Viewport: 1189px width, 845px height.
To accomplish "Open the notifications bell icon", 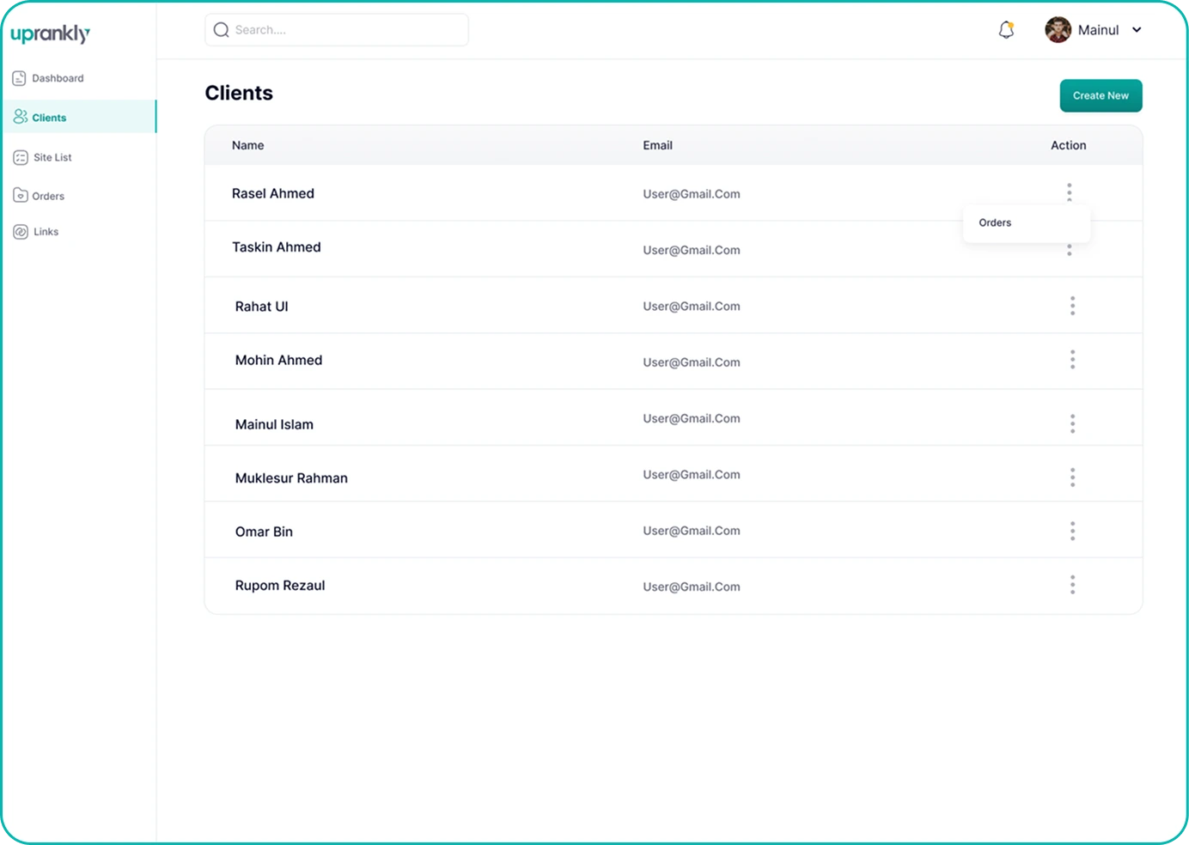I will (1006, 30).
